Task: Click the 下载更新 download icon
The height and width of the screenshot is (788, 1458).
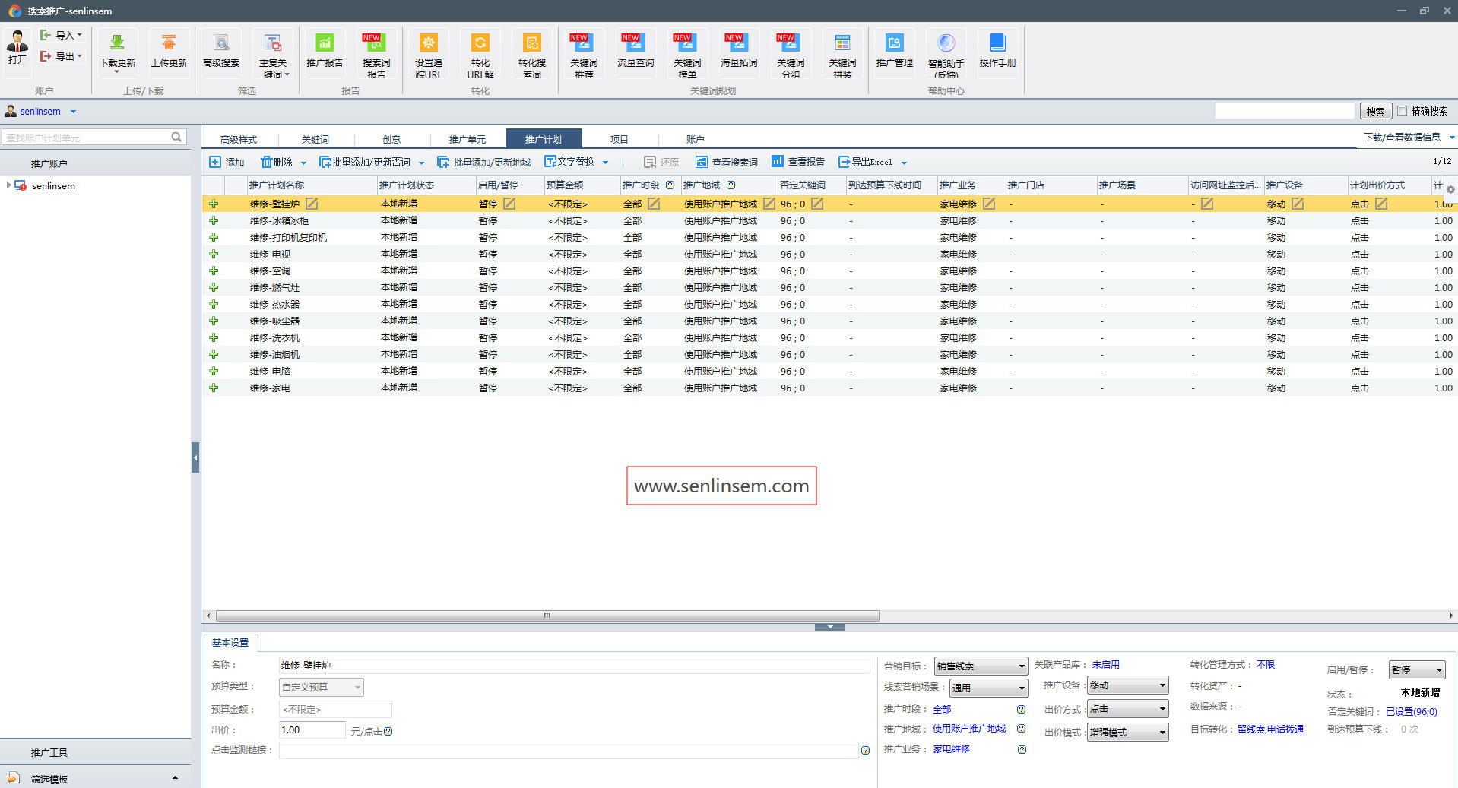Action: point(117,44)
